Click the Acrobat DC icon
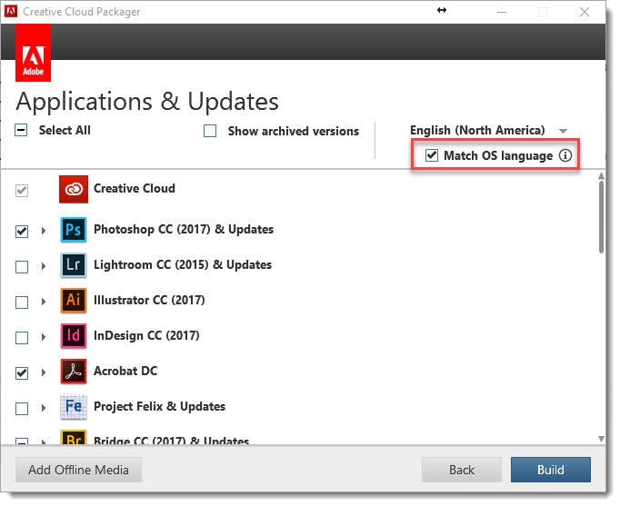The width and height of the screenshot is (620, 506). point(74,371)
